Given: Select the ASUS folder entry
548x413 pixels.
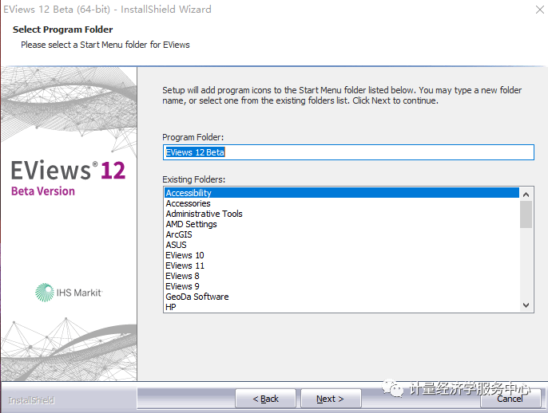Looking at the screenshot, I should point(177,245).
